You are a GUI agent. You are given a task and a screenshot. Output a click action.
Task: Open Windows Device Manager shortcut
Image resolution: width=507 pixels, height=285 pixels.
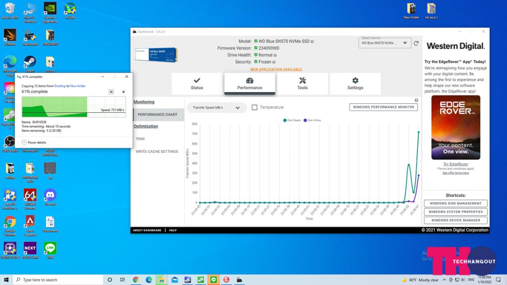[x=456, y=220]
